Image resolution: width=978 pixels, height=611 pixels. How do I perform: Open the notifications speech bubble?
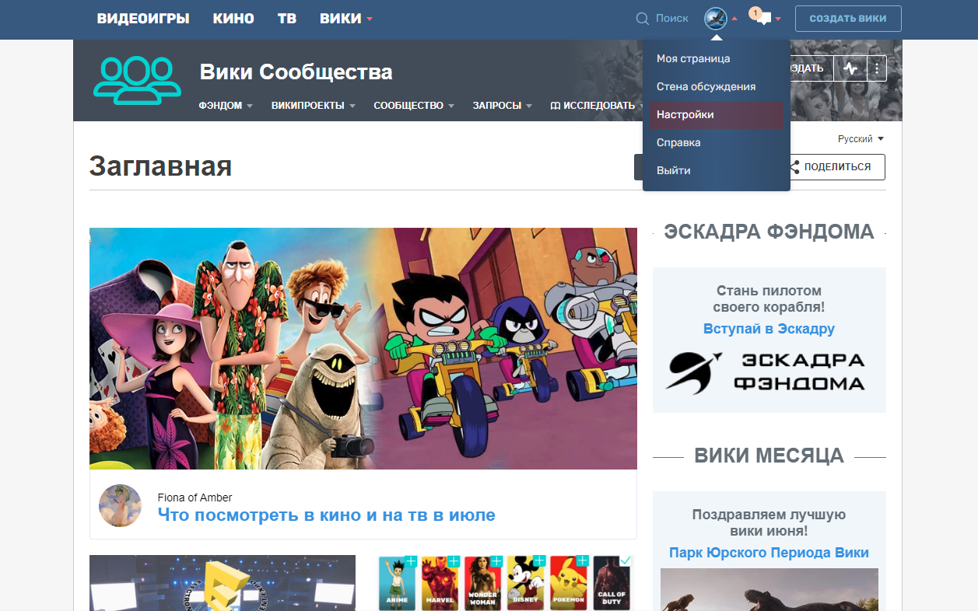pyautogui.click(x=763, y=18)
